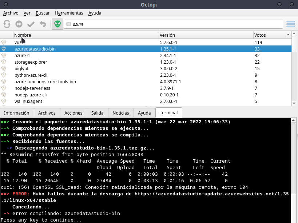Click the alien icon for vuze row
The width and height of the screenshot is (298, 223).
[4, 42]
